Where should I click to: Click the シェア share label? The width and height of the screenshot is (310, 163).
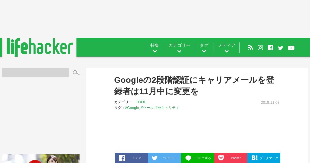point(137,158)
